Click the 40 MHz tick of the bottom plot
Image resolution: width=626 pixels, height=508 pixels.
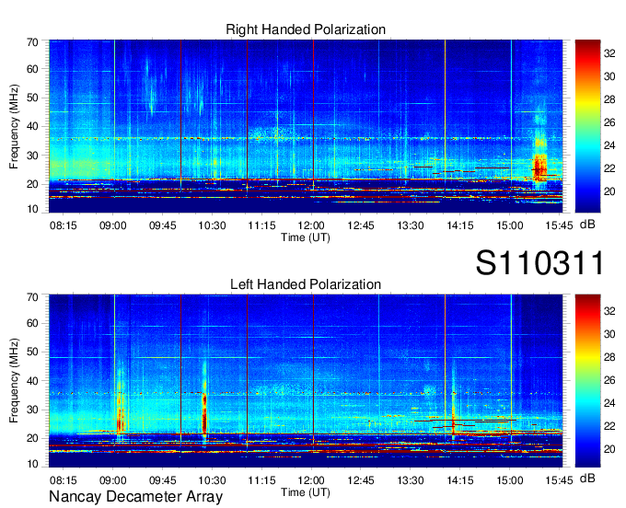[33, 381]
